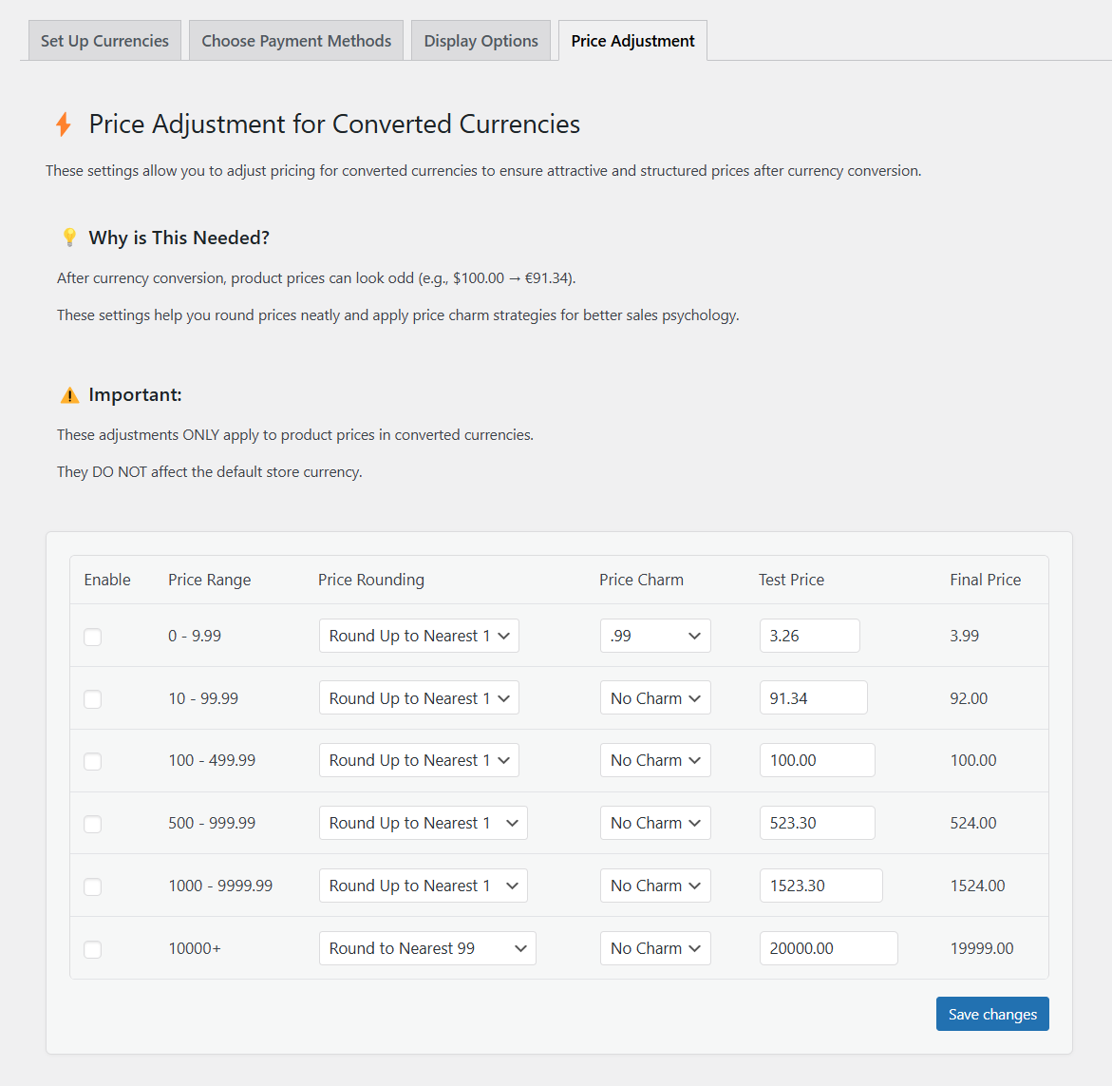The width and height of the screenshot is (1112, 1086).
Task: Enable price adjustment for the 10 - 99.99 range
Action: (92, 698)
